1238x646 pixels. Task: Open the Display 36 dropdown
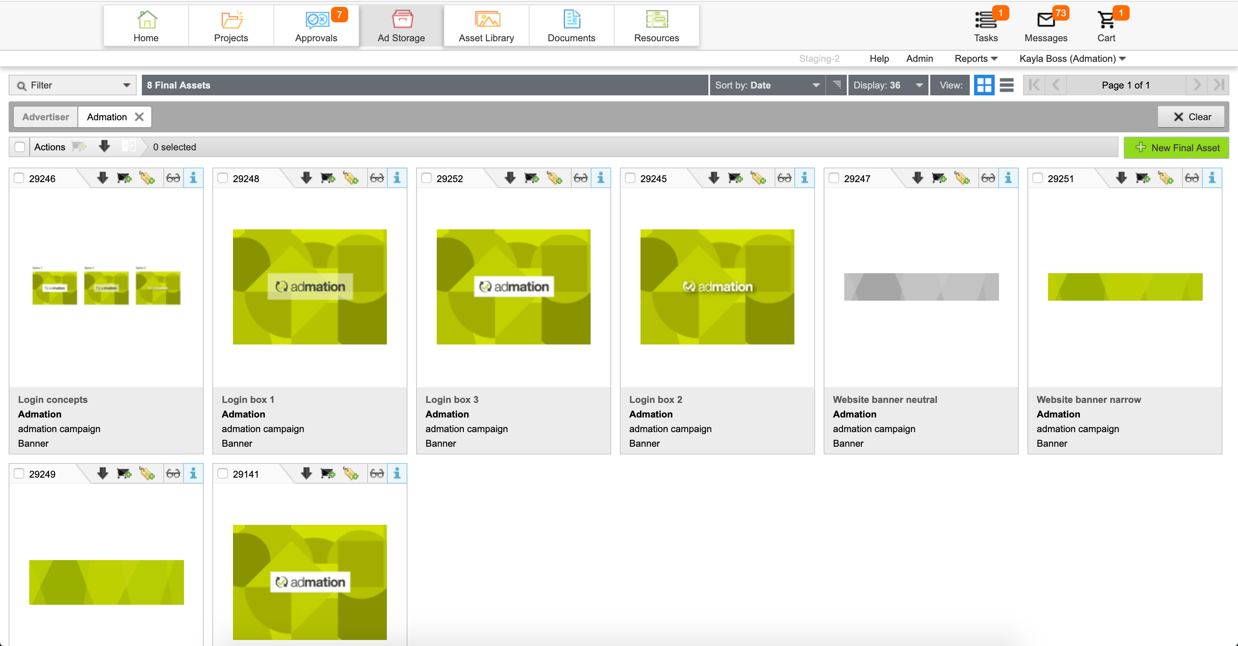887,85
